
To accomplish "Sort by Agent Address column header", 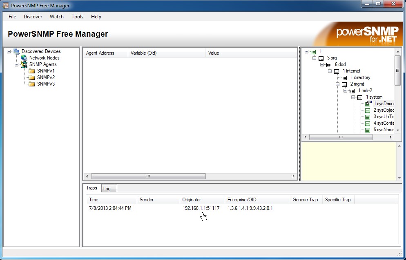I will coord(106,53).
